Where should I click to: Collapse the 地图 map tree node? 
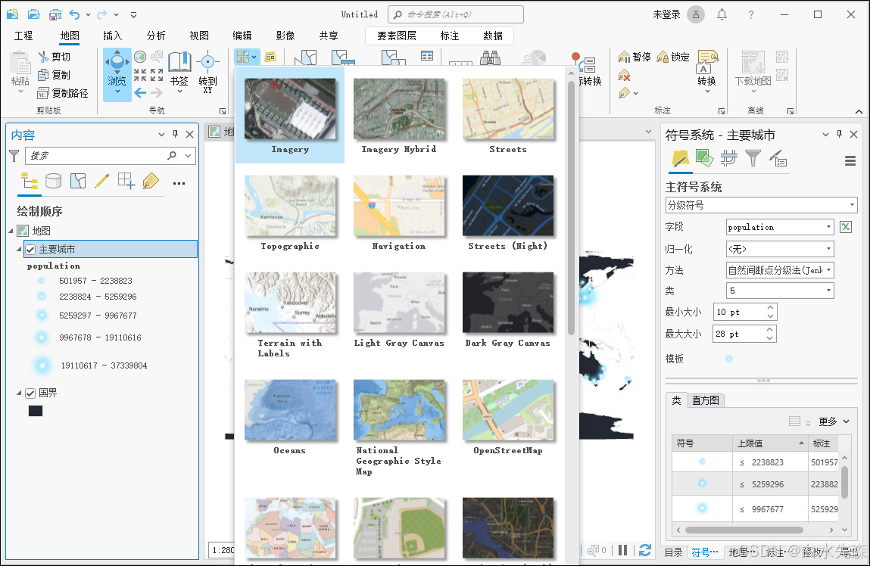coord(11,231)
